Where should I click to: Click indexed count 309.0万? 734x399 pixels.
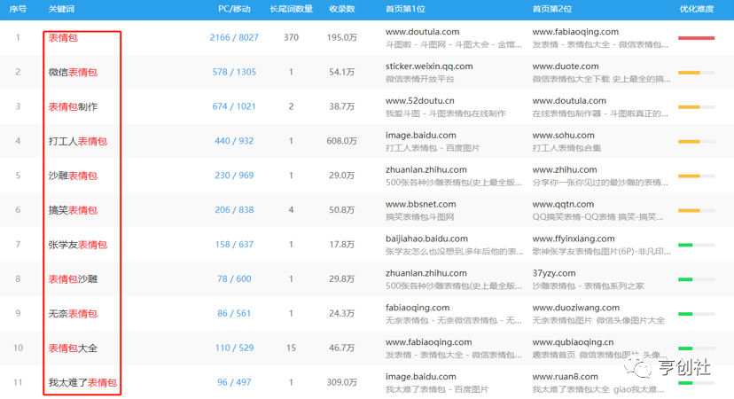point(341,383)
